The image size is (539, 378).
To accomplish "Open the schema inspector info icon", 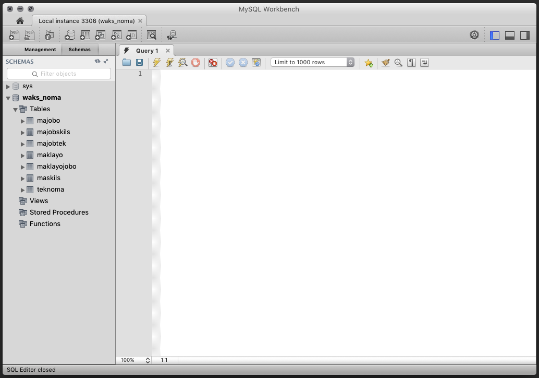I will [49, 35].
